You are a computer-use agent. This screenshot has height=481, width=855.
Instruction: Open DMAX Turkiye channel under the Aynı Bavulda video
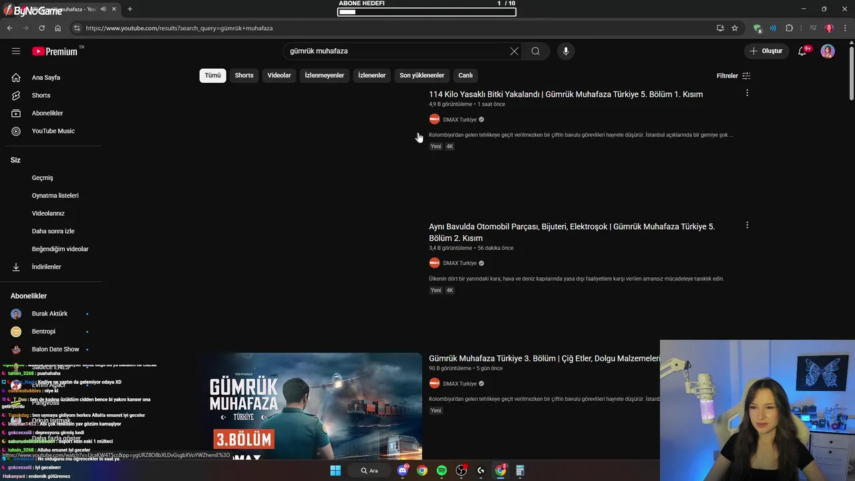pyautogui.click(x=460, y=263)
